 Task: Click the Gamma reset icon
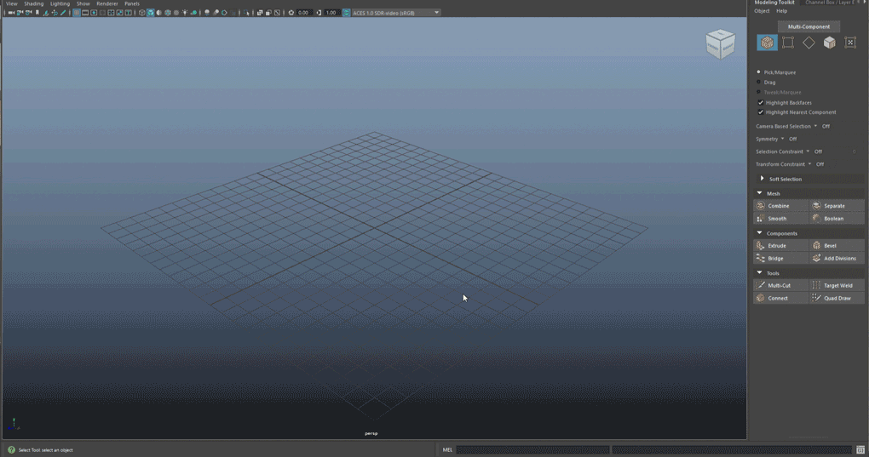(x=319, y=13)
